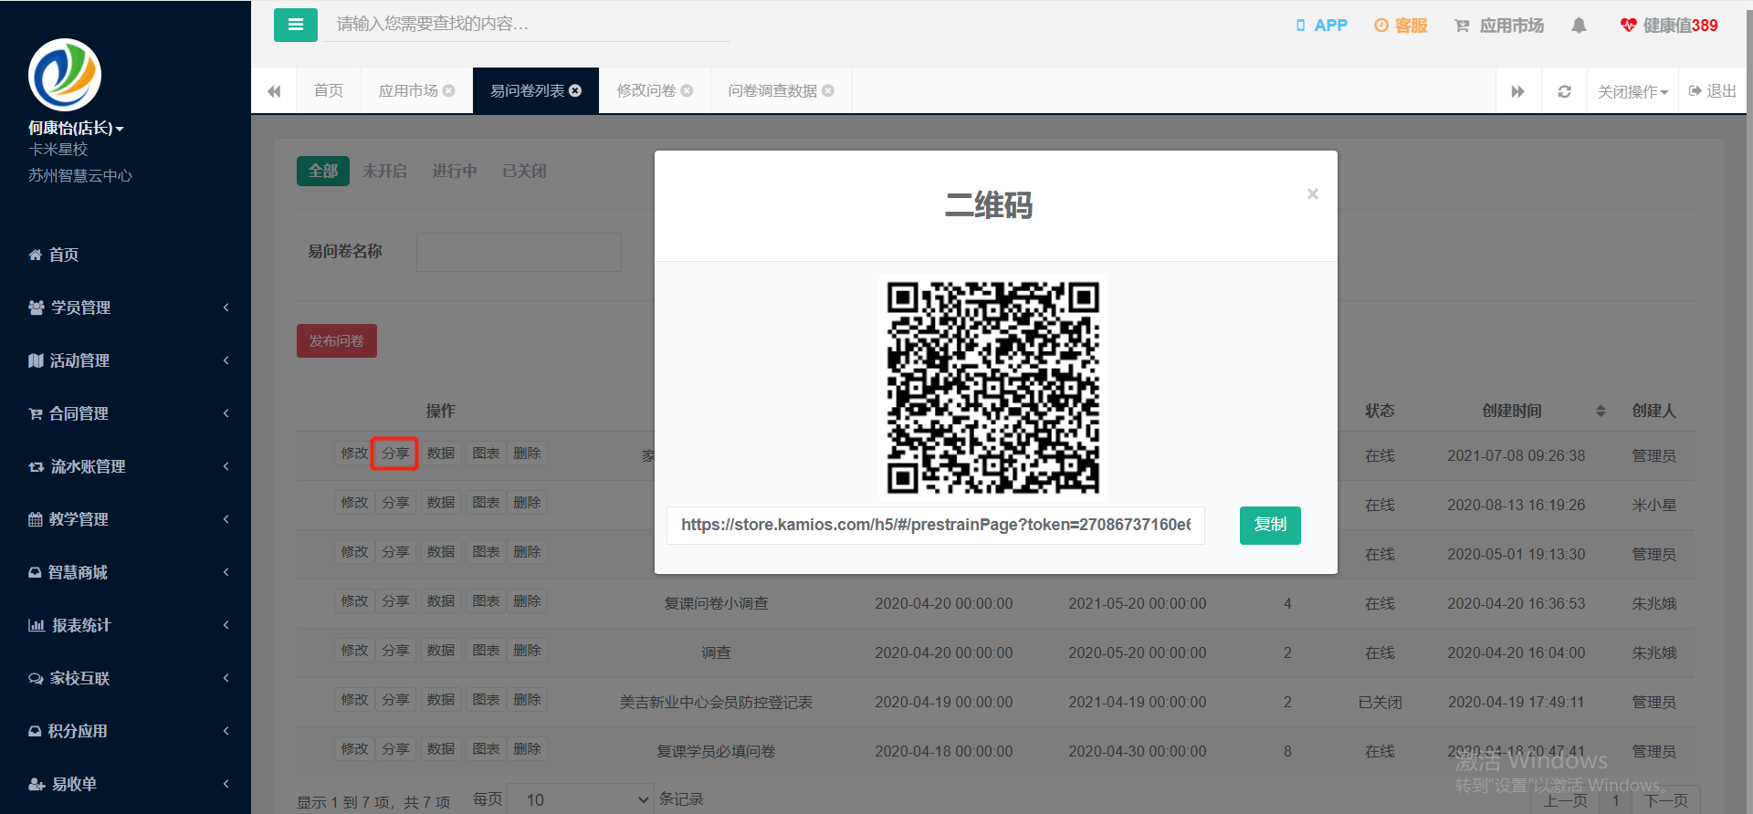The height and width of the screenshot is (814, 1753).
Task: Go to the 下一页 next page
Action: click(x=1666, y=800)
